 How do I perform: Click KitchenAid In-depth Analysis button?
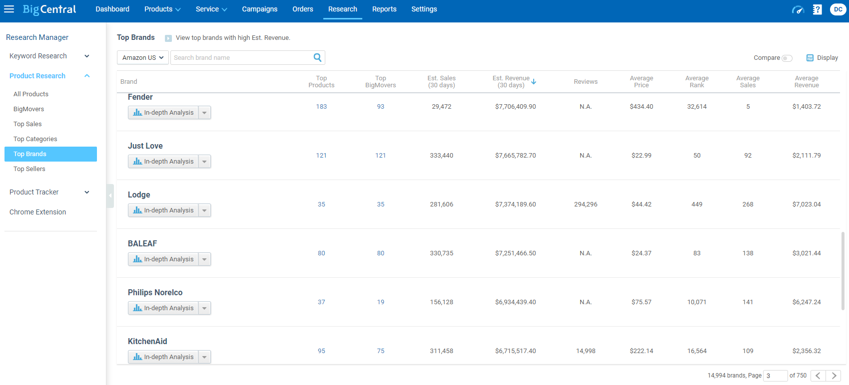pyautogui.click(x=163, y=357)
